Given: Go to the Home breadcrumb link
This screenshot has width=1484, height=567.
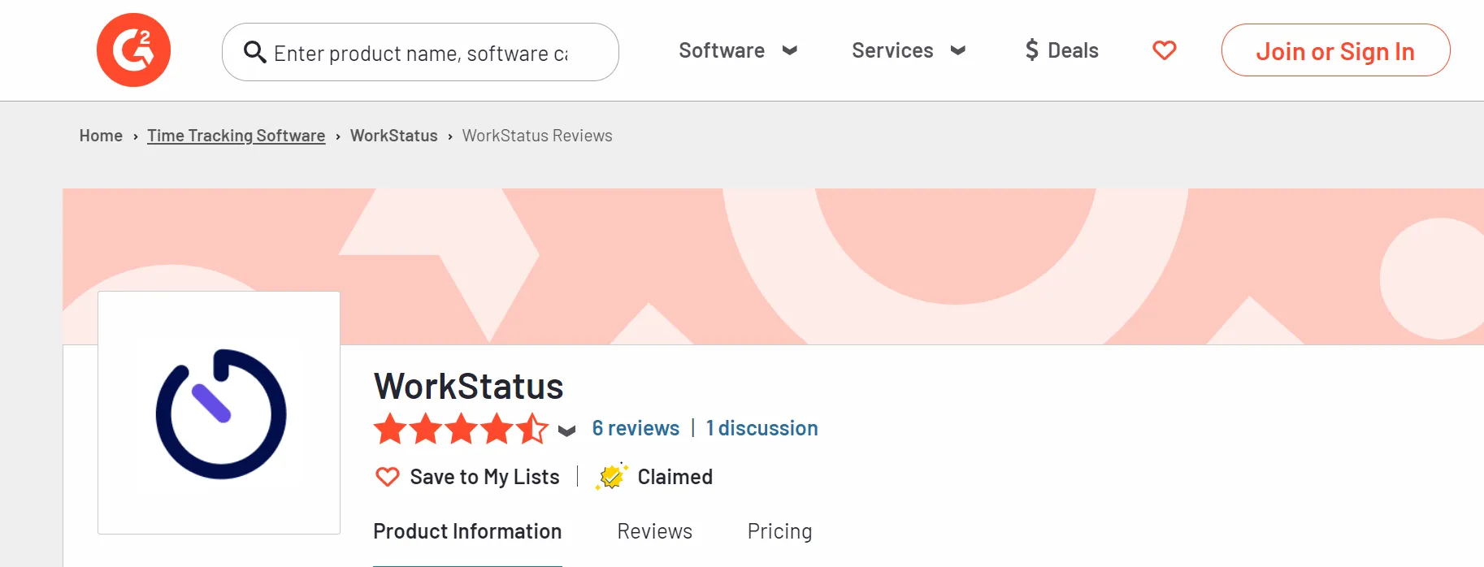Looking at the screenshot, I should point(101,136).
